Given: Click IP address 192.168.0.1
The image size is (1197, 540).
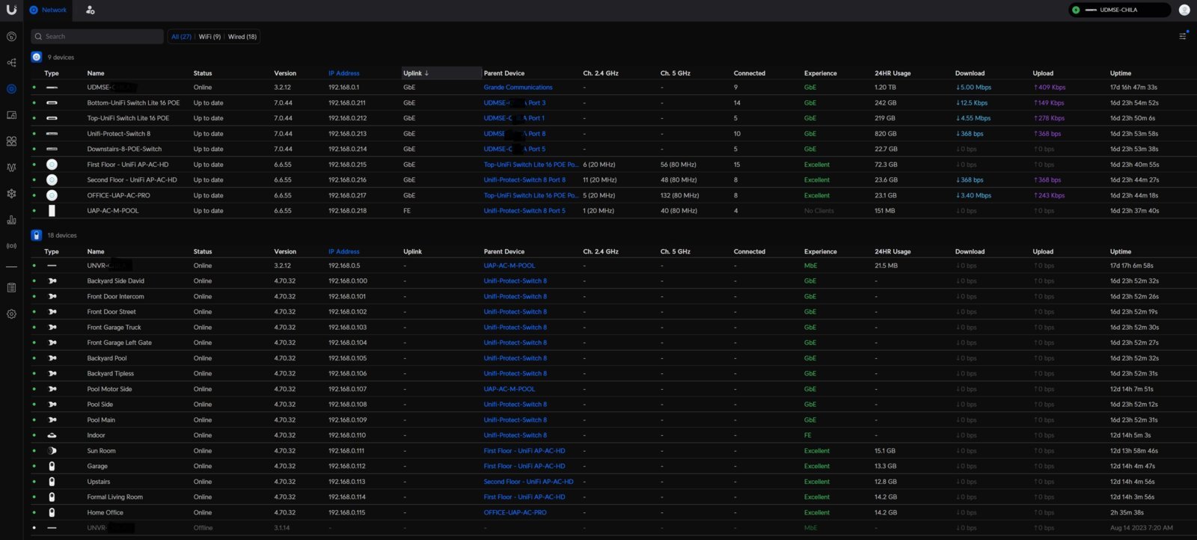Looking at the screenshot, I should (x=343, y=88).
